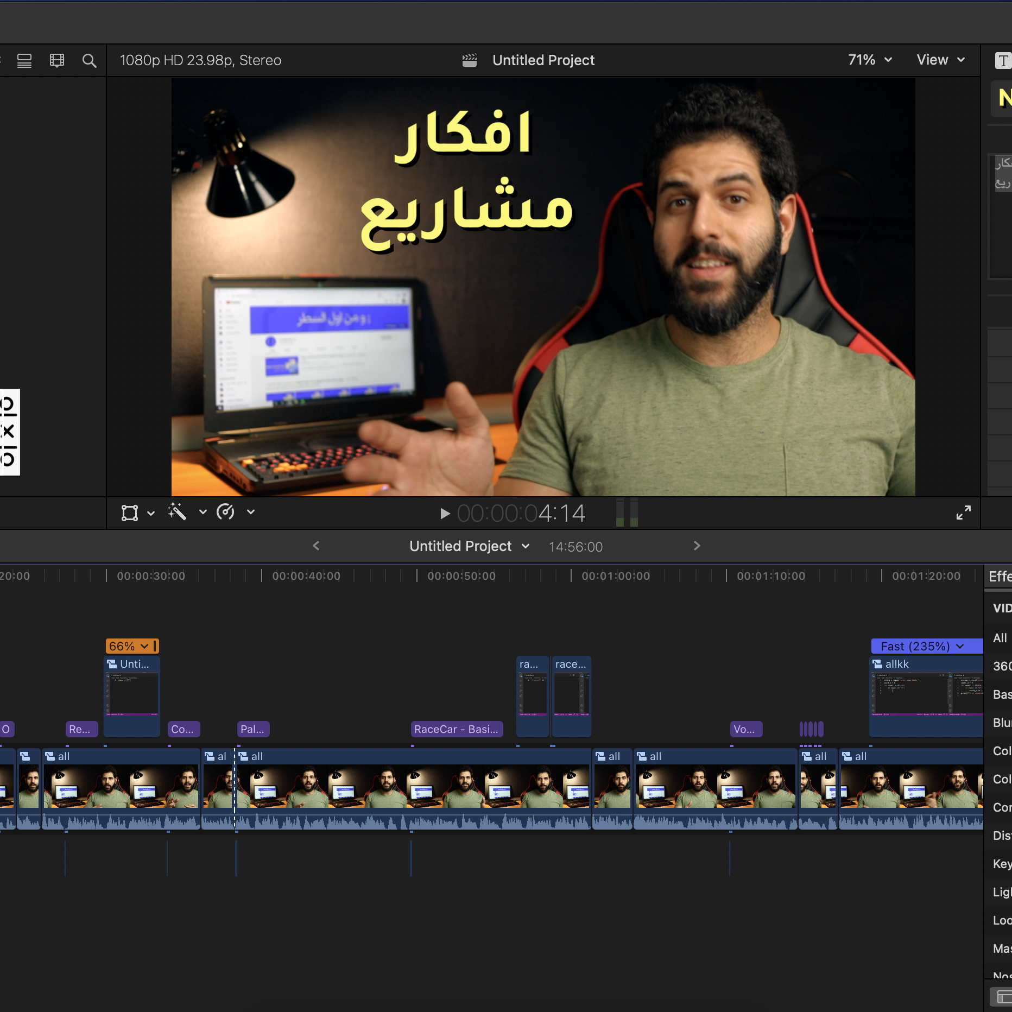Open the search magnifier in browser

90,60
